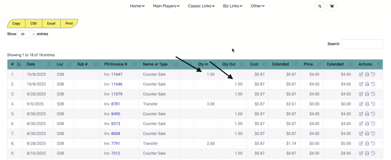Viewport: 391px width, 160px height.
Task: Sort table by Qty Out column
Action: [229, 65]
